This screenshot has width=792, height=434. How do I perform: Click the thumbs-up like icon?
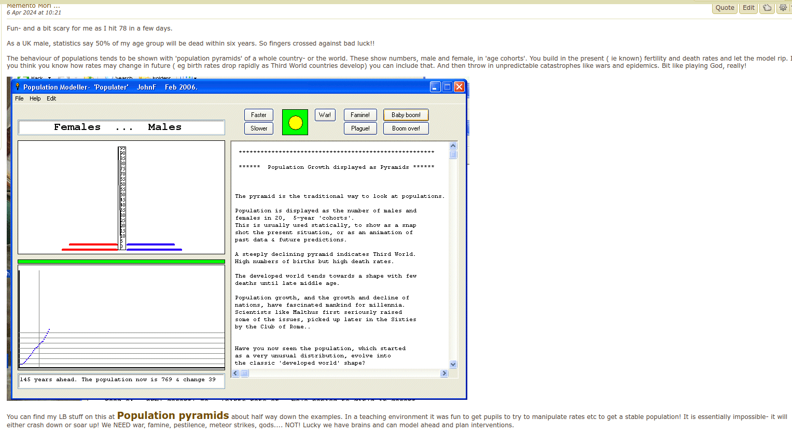click(767, 8)
